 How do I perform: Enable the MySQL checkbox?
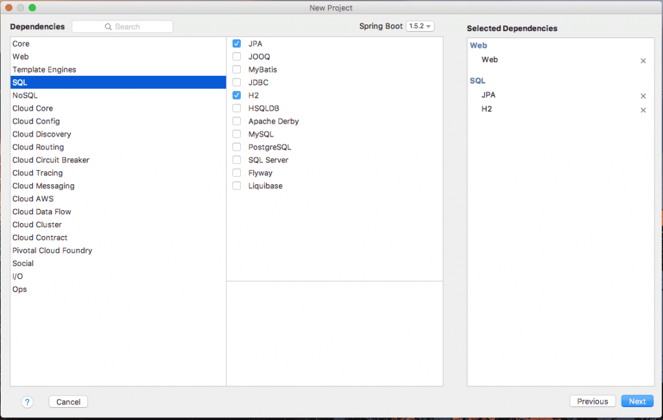(x=237, y=135)
